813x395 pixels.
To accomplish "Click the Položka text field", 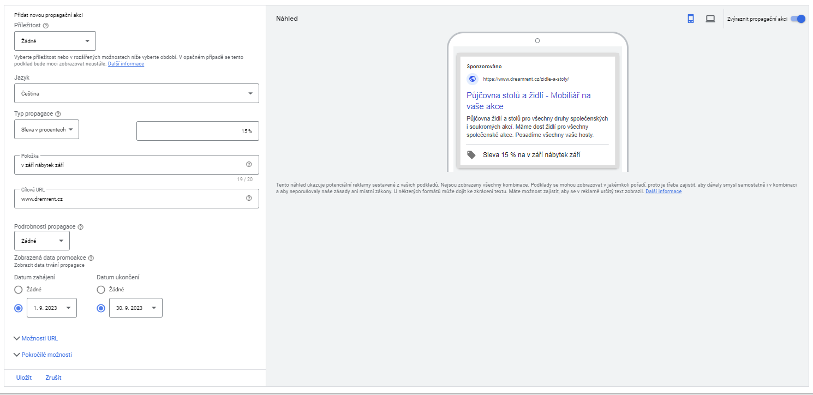I will [136, 165].
